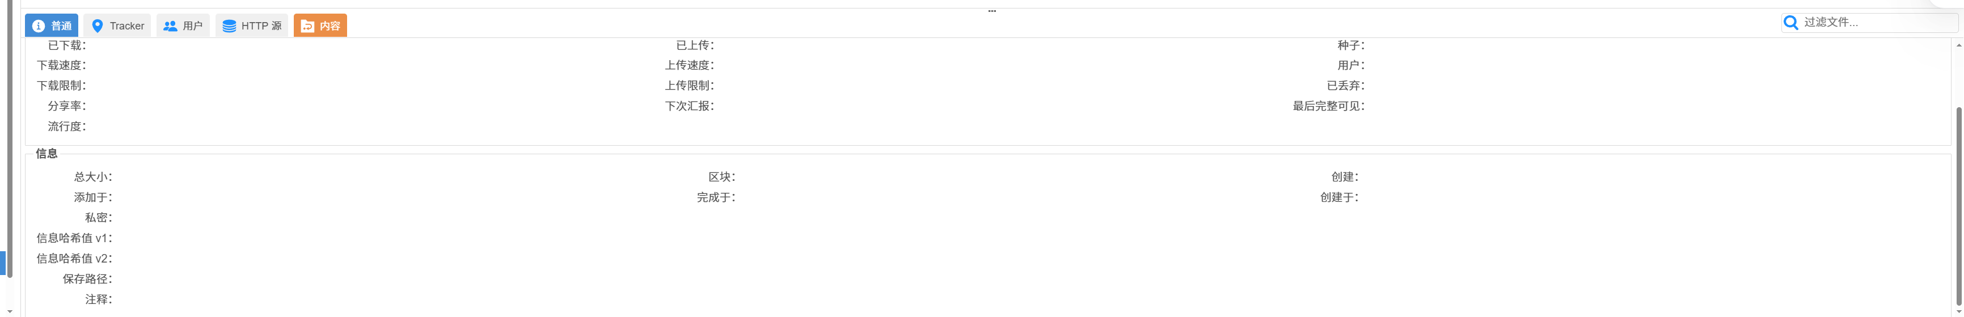This screenshot has width=1964, height=317.
Task: Click the three-dot panel resize handle
Action: (992, 11)
